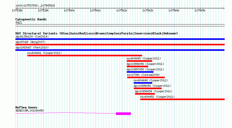Click the nsv604448 (Cooper2011) label
232x128 pixels.
(x=151, y=80)
